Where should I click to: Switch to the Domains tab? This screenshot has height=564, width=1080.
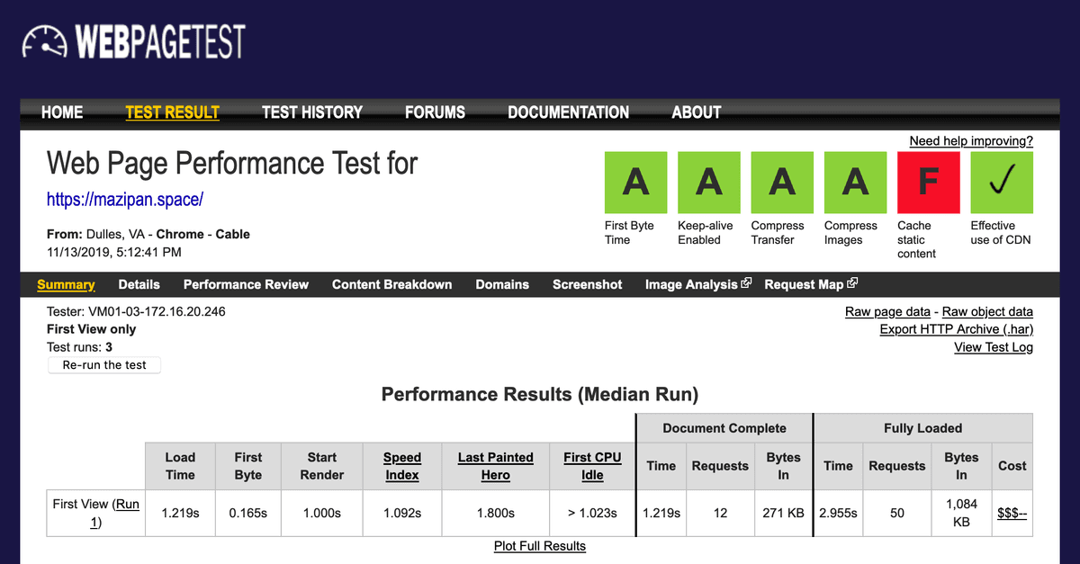502,284
